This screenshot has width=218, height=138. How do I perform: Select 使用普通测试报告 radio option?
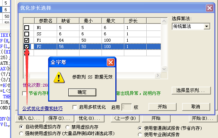coord(140,128)
